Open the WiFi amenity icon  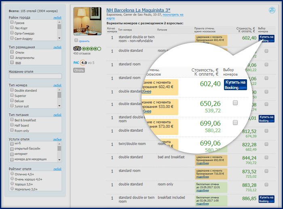coord(272,10)
